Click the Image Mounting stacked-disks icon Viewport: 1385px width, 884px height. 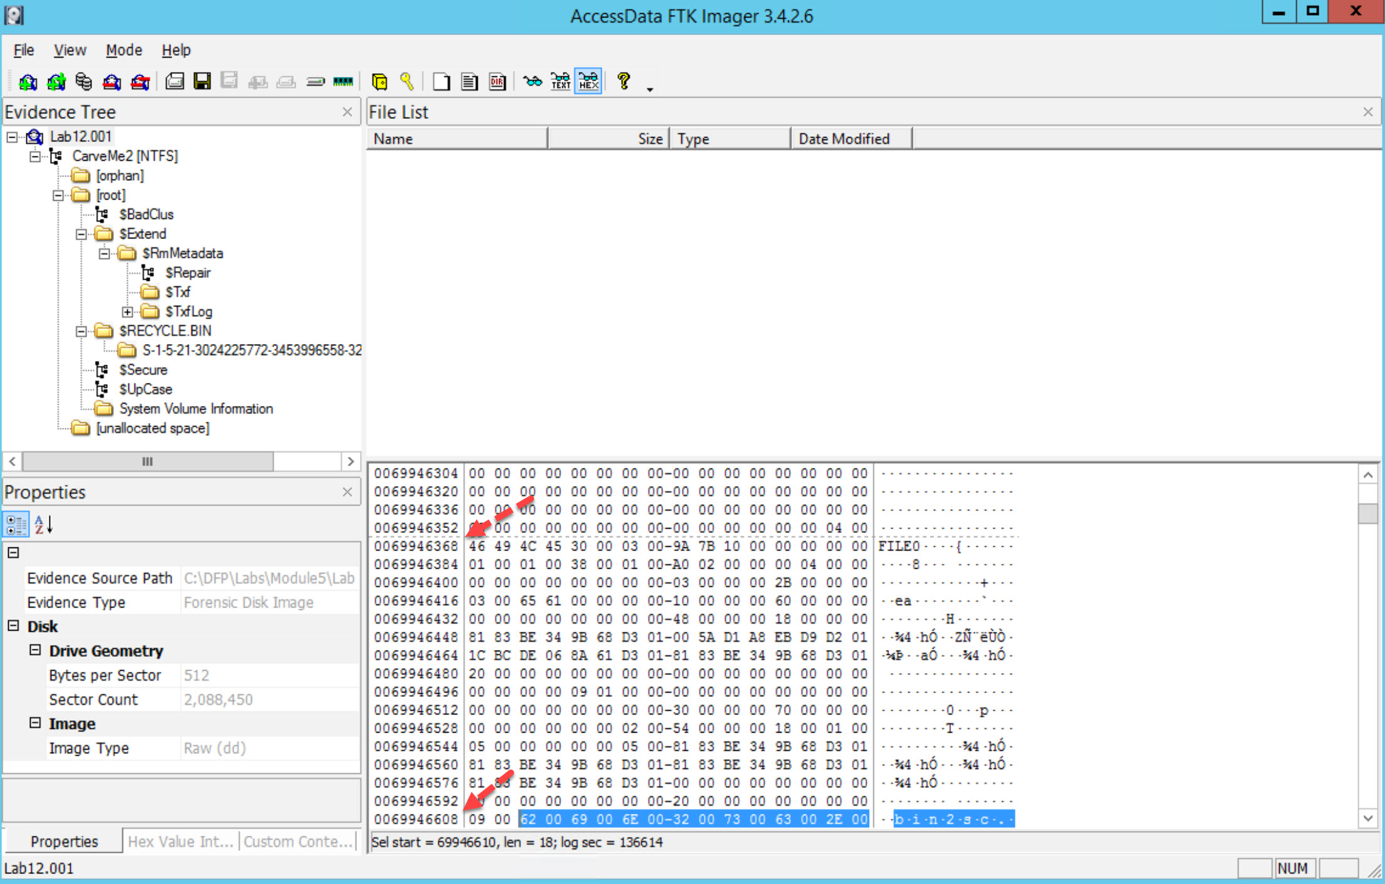click(x=83, y=82)
